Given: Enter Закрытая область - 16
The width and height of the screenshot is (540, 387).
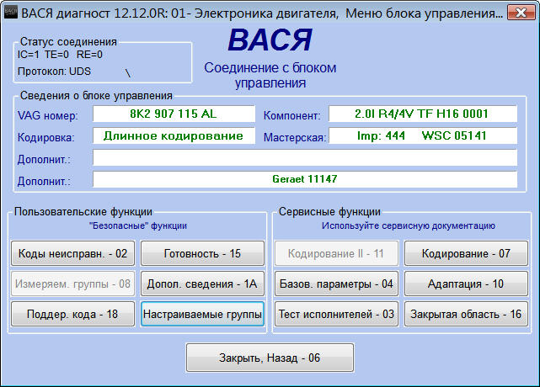Looking at the screenshot, I should coord(467,315).
